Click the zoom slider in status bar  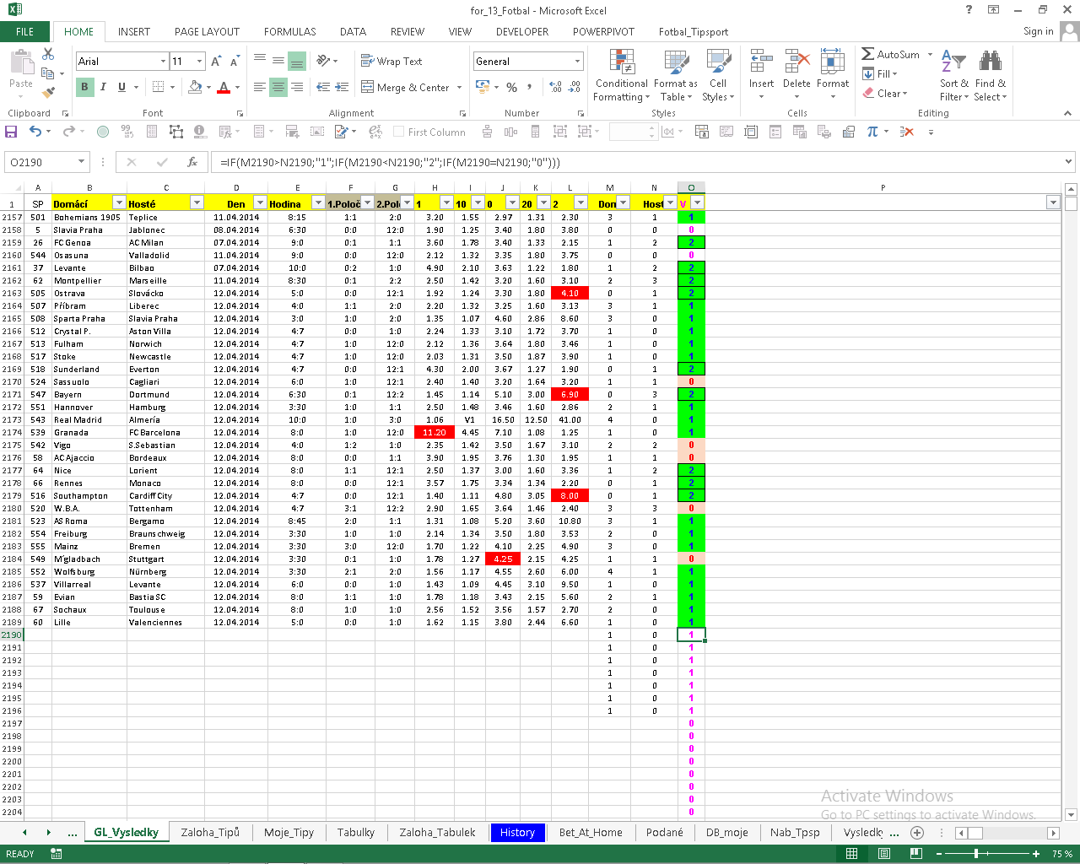(976, 854)
